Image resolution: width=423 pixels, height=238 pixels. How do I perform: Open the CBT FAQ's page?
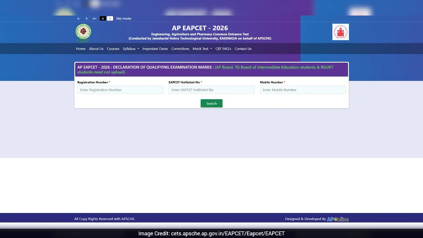click(x=223, y=49)
